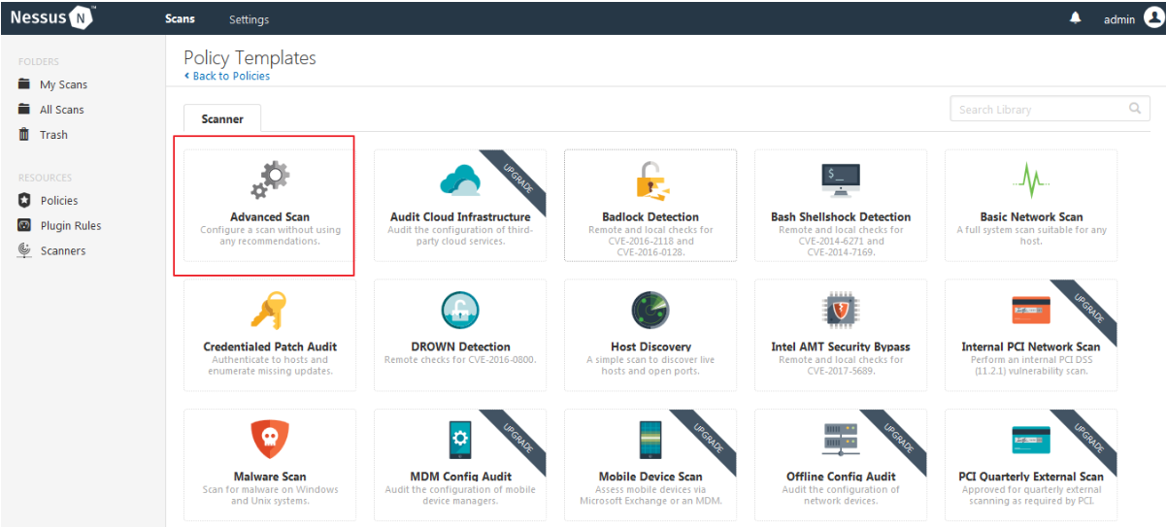Open Scanners in Resources
Viewport: 1166px width, 527px height.
[x=63, y=251]
